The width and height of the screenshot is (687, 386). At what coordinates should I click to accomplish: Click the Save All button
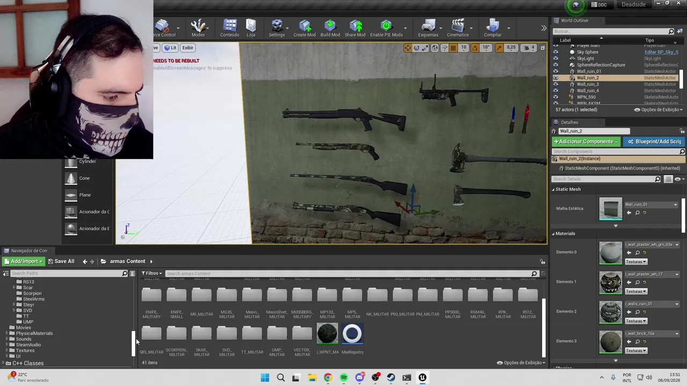[x=61, y=261]
